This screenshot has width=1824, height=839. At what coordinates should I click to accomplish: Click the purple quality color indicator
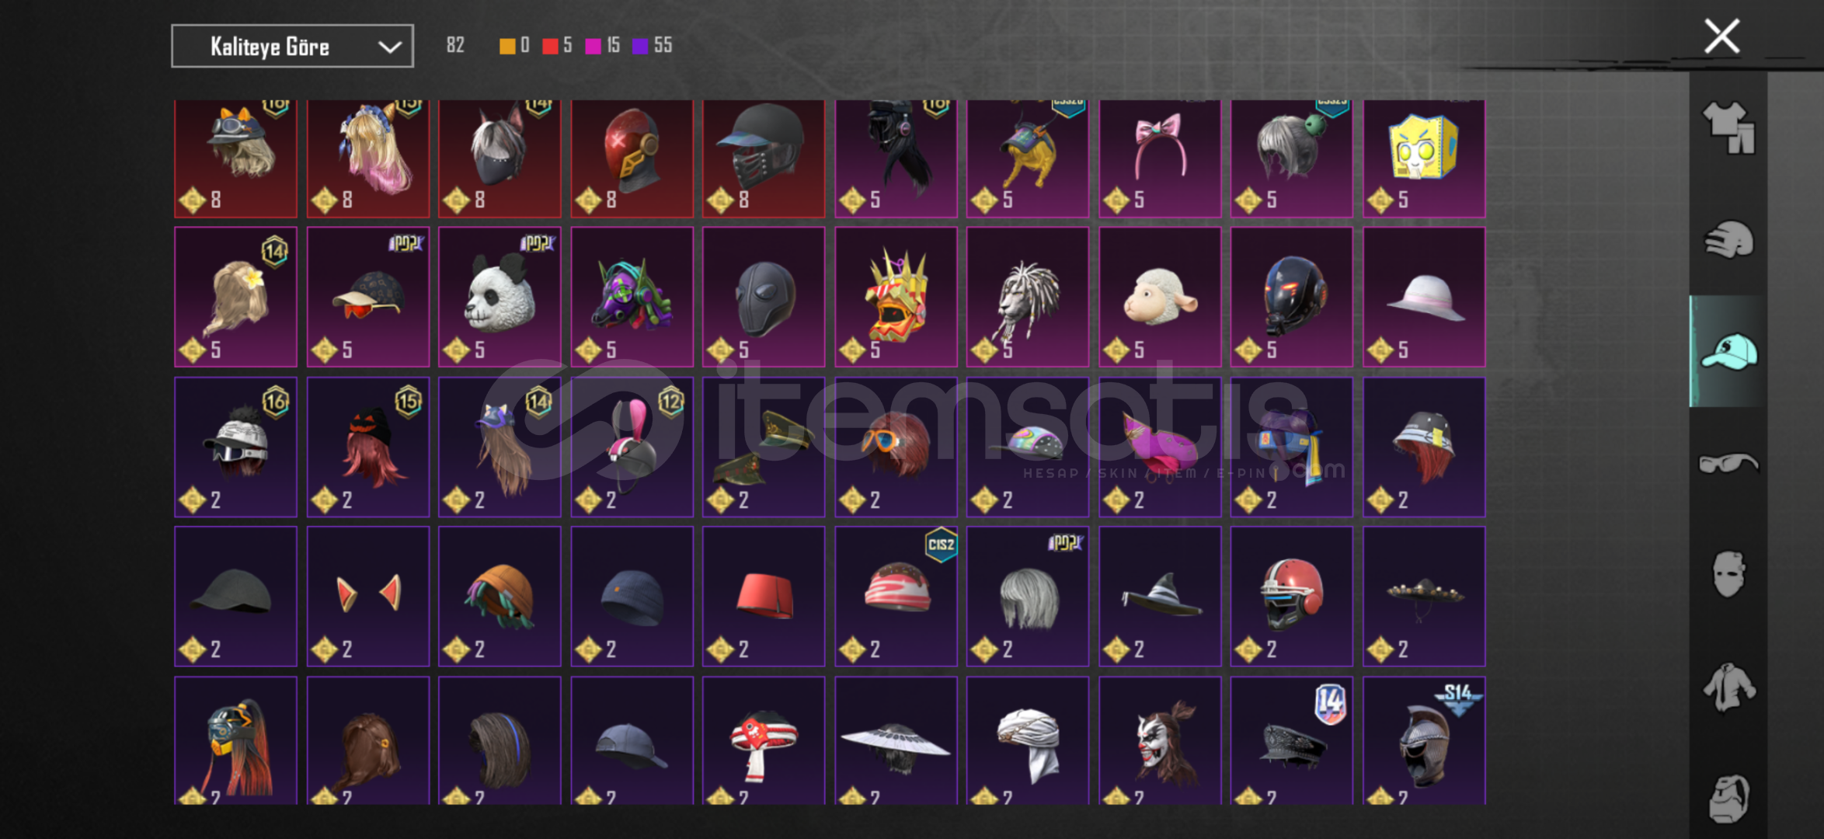coord(640,46)
